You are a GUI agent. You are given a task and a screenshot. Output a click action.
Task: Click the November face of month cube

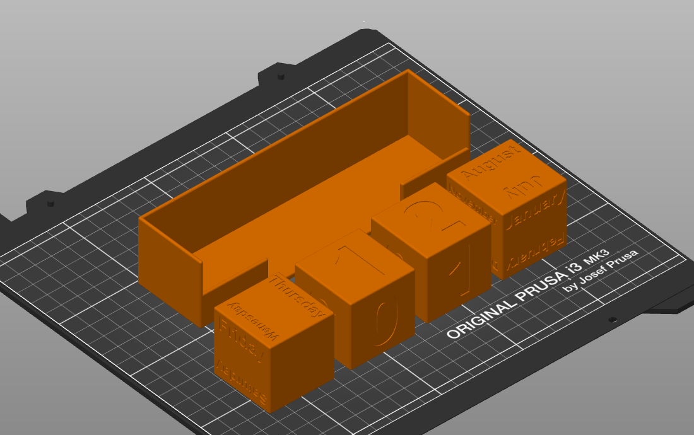click(472, 204)
